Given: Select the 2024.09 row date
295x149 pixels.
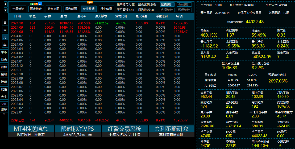Looking at the screenshot, I should pos(17,28).
